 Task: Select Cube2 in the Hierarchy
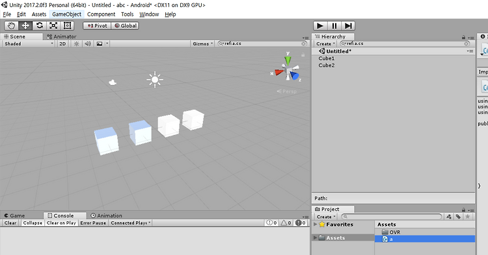pyautogui.click(x=327, y=66)
